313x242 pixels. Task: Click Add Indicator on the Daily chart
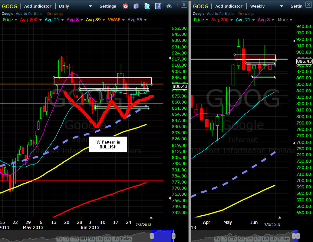[x=38, y=6]
